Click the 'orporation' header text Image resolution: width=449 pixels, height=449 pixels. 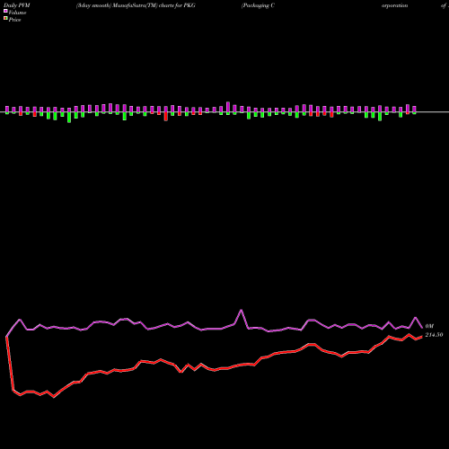pyautogui.click(x=394, y=5)
